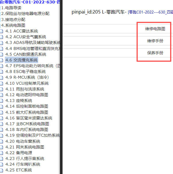Click the pinpai_id:205 L-零跑汽车 heading
This screenshot has width=173, height=174.
[99, 12]
